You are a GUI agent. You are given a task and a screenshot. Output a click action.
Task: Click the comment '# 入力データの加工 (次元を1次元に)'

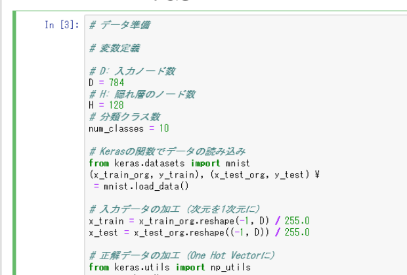[x=175, y=209]
